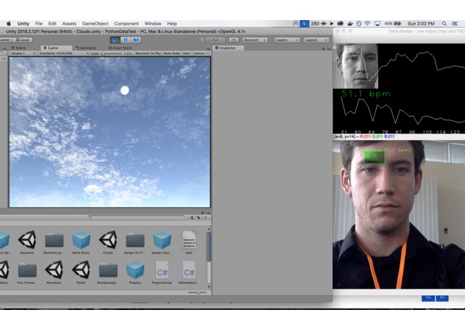
Task: Select the data text file asset
Action: point(189,242)
